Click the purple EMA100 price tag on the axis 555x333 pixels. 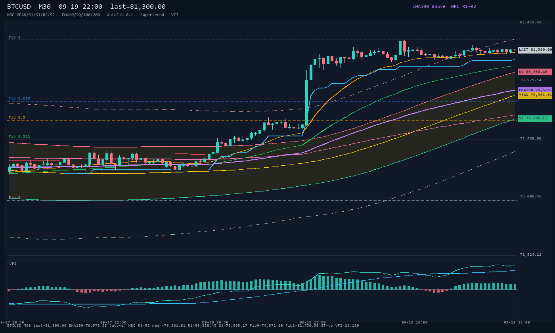pos(535,90)
